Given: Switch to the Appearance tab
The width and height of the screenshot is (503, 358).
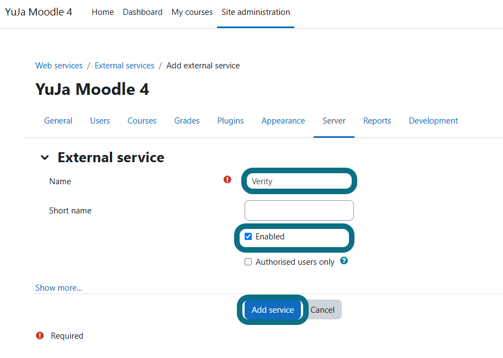Looking at the screenshot, I should click(x=283, y=121).
